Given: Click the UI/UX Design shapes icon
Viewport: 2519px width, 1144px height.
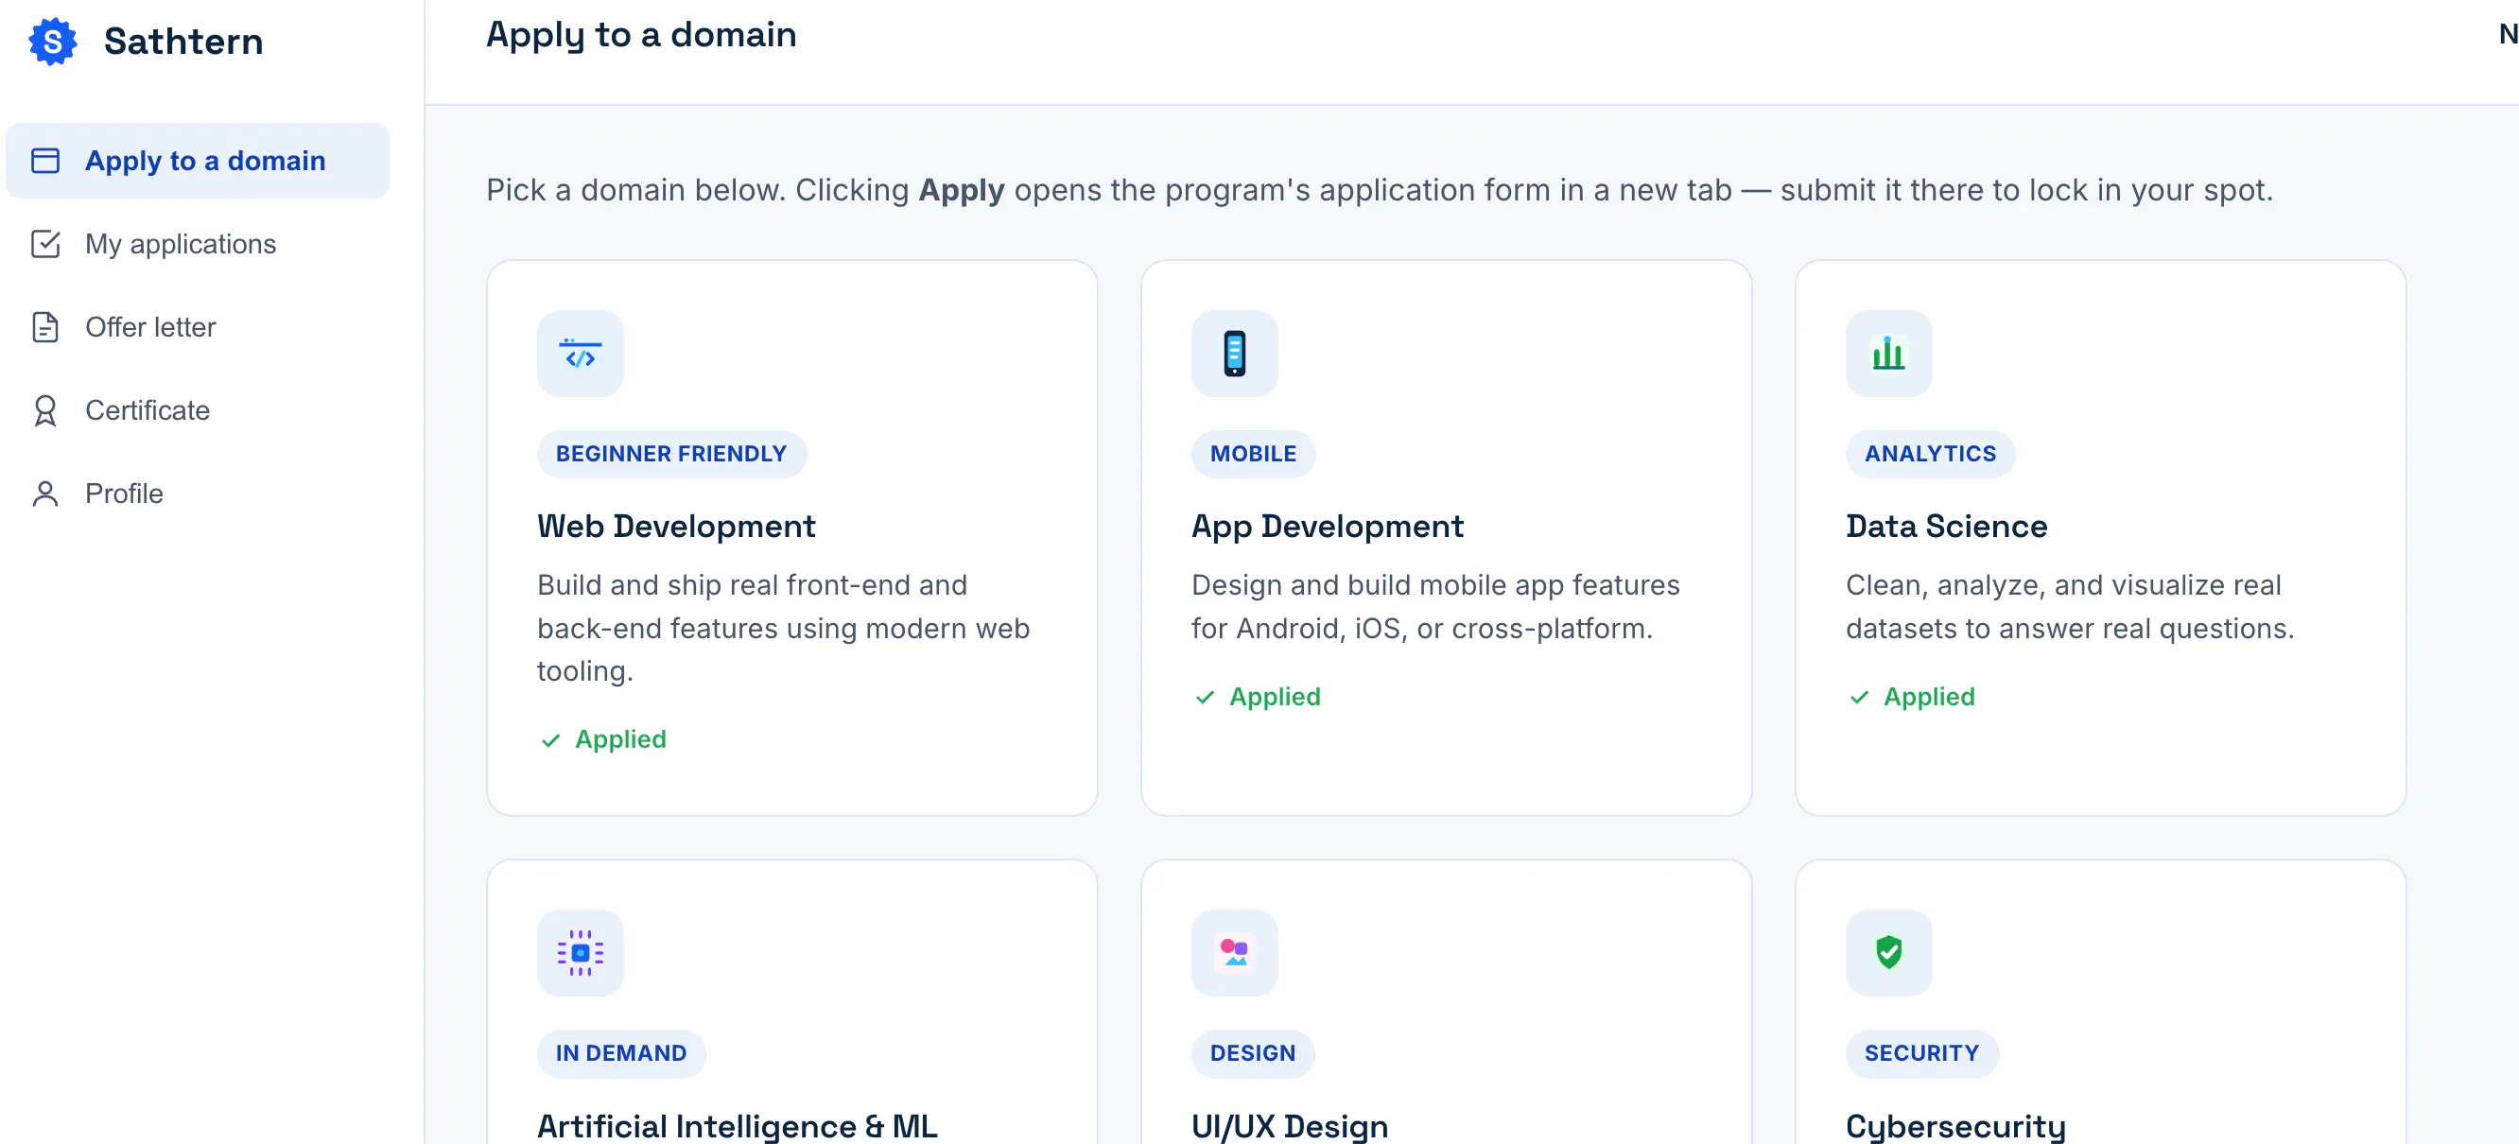Looking at the screenshot, I should tap(1234, 952).
